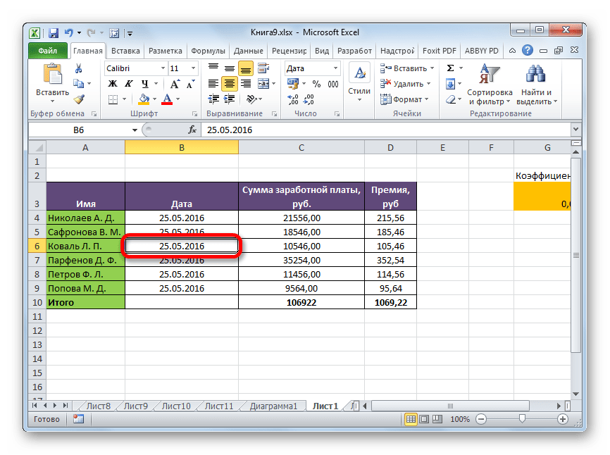Click the Удалить cells button
This screenshot has height=455, width=610.
404,84
